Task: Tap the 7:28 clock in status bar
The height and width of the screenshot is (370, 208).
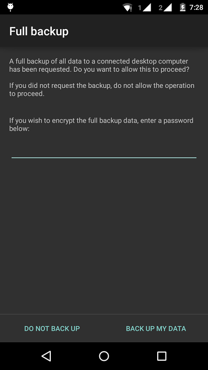Action: 196,7
